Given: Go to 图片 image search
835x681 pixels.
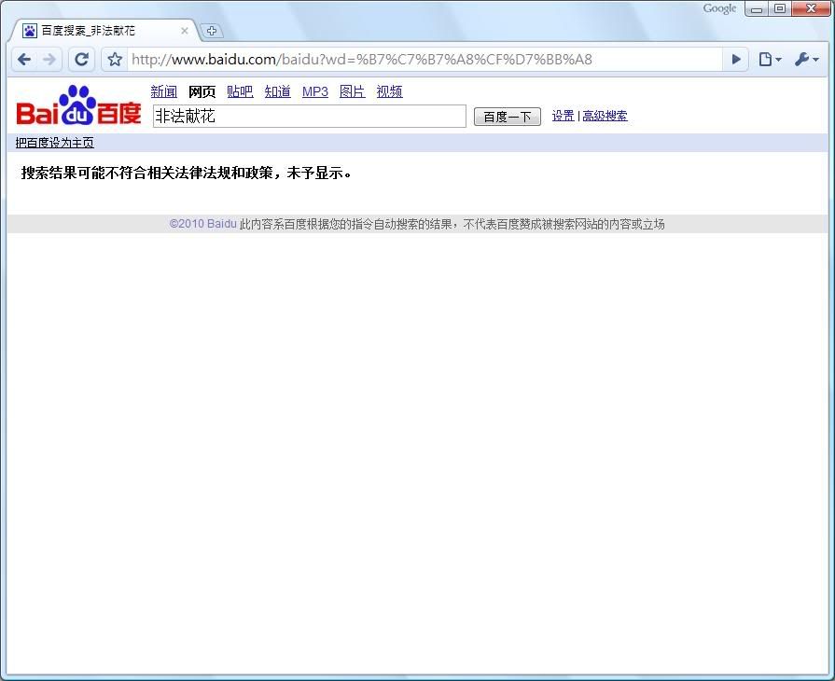Looking at the screenshot, I should 352,91.
